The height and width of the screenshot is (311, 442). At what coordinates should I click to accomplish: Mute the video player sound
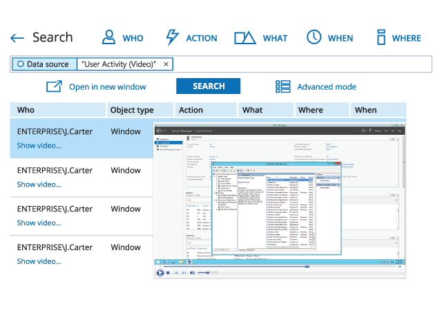click(192, 273)
